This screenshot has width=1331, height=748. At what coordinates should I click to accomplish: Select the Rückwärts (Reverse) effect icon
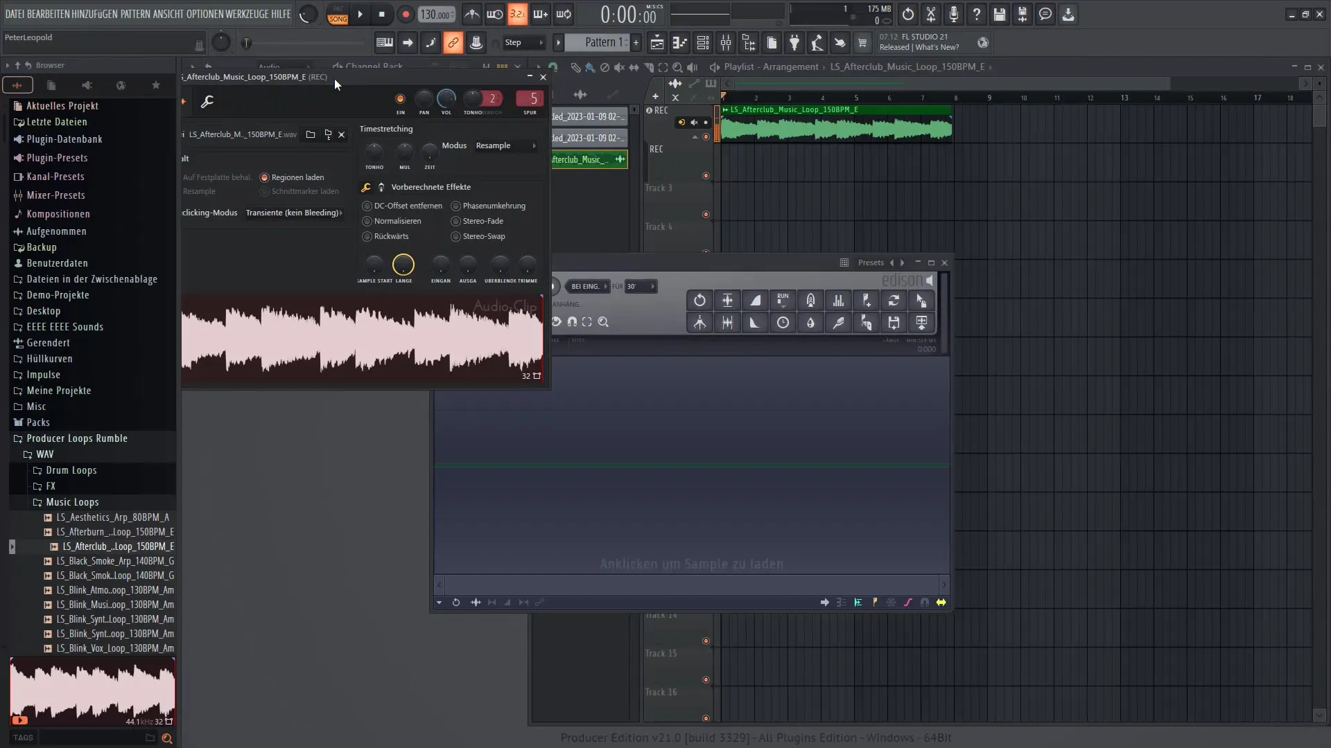click(x=367, y=235)
